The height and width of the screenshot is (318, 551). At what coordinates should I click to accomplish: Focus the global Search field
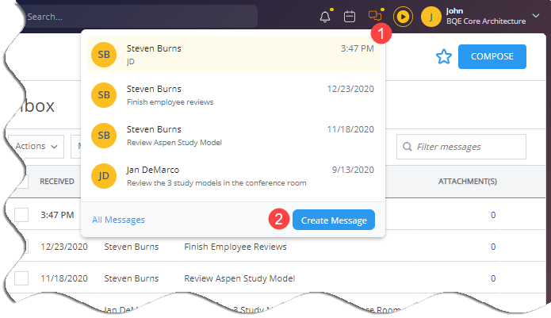coord(140,17)
